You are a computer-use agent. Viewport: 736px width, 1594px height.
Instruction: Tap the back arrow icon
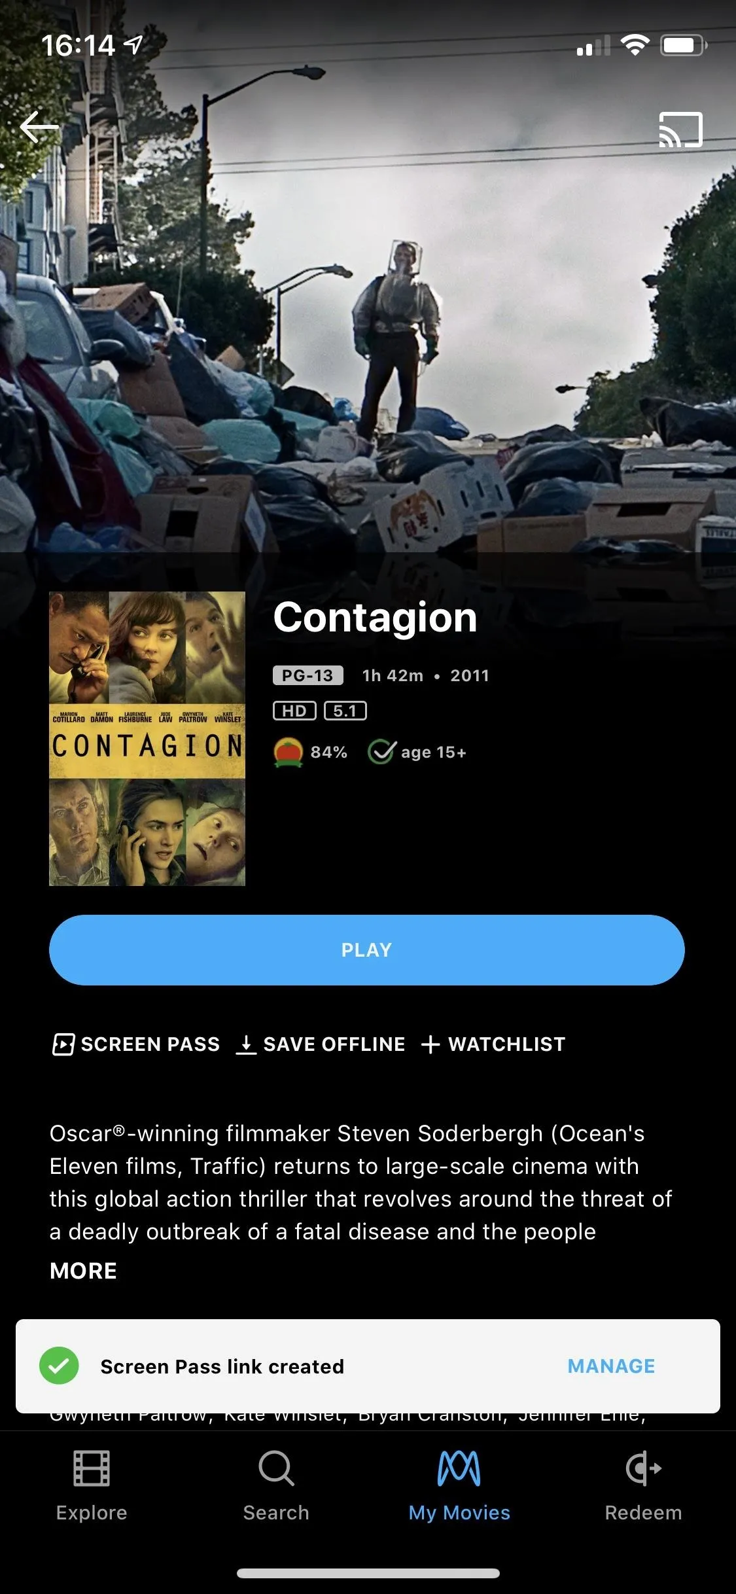tap(39, 126)
